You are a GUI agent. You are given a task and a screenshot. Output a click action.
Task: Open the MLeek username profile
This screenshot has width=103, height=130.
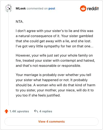pyautogui.click(x=21, y=8)
